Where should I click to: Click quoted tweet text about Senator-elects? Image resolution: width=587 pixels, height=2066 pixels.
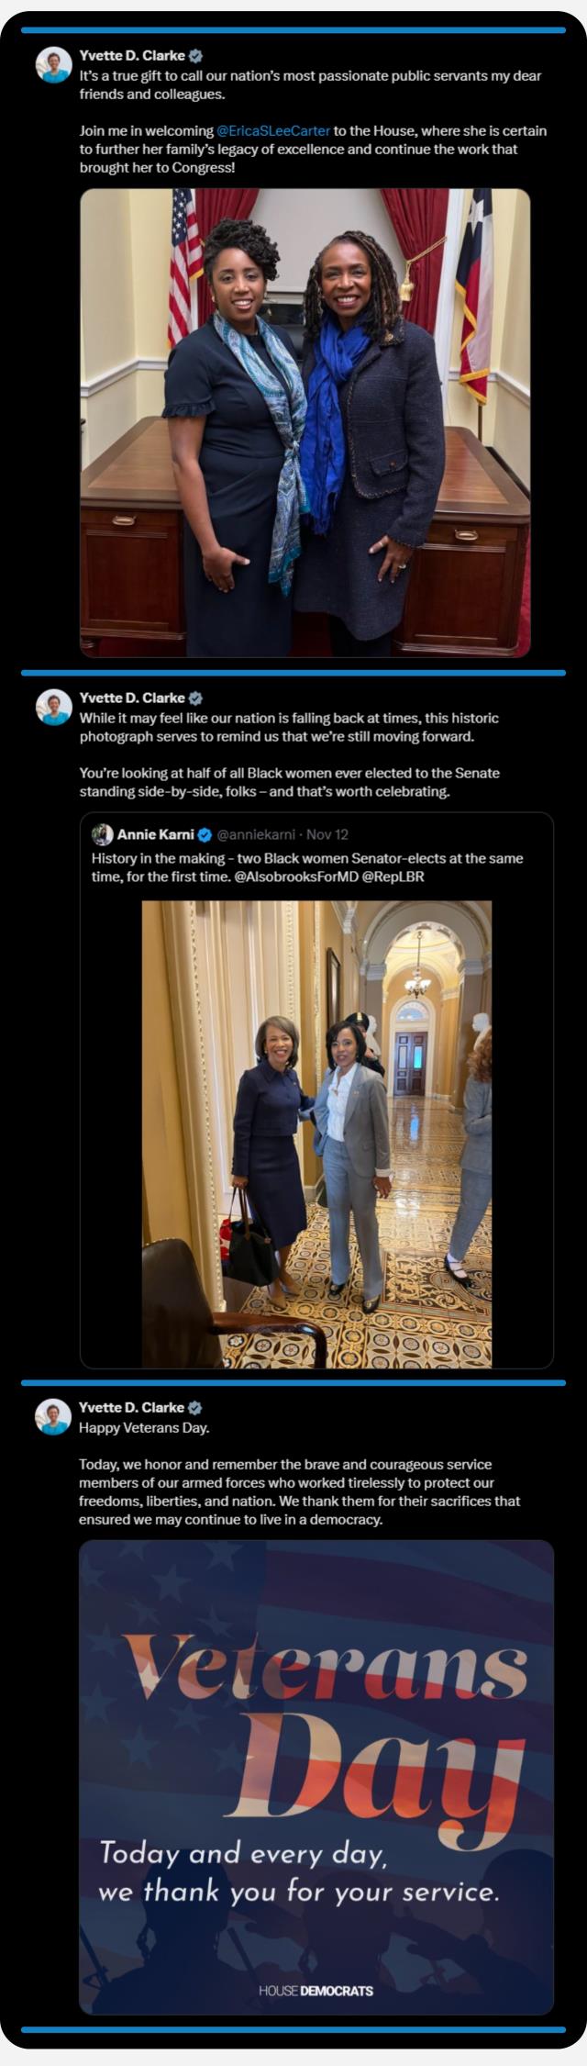(307, 867)
